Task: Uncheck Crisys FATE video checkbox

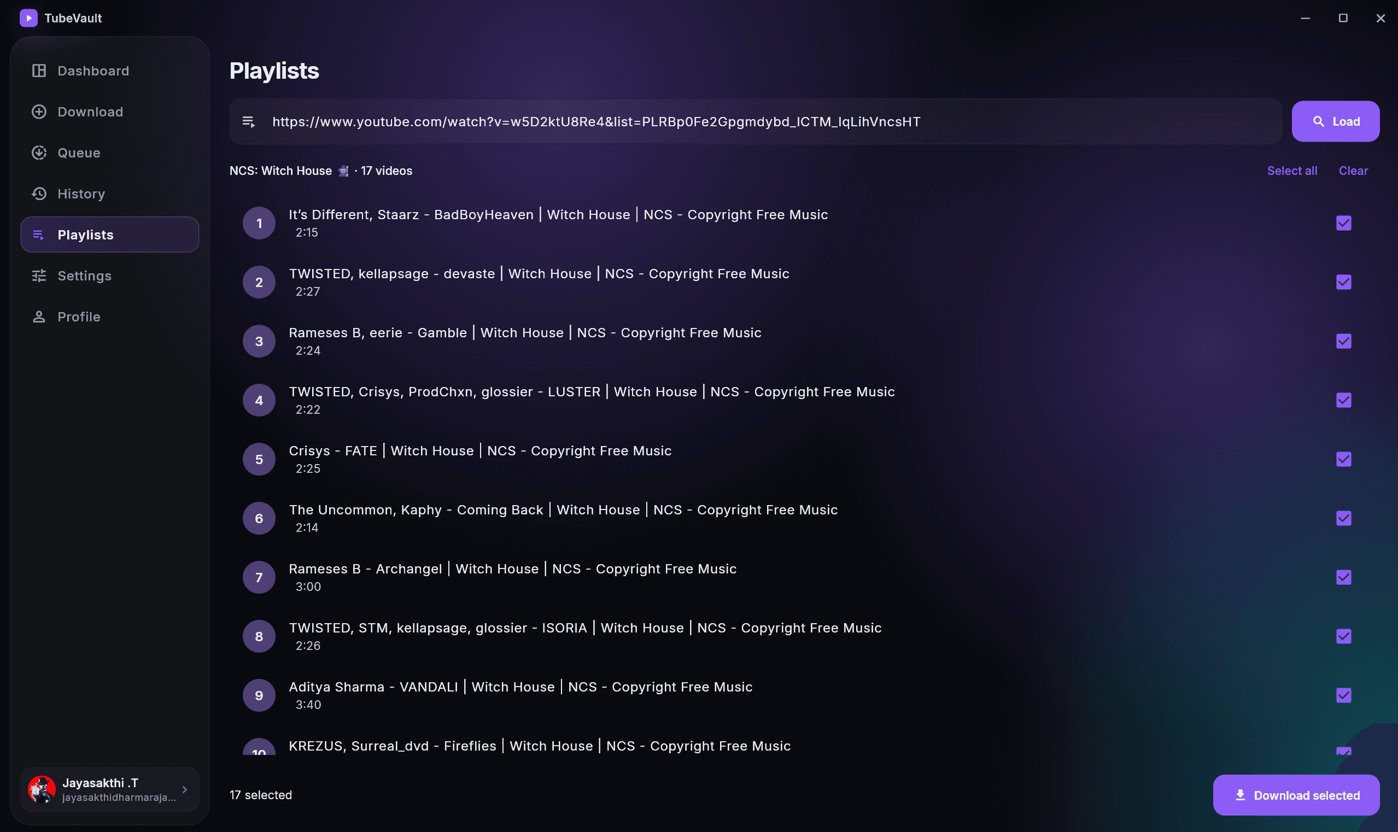Action: (1344, 459)
